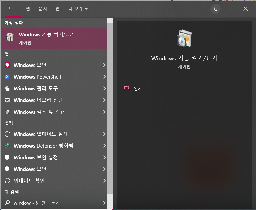This screenshot has width=256, height=210.
Task: Open the 더 보기 dropdown
Action: 78,9
